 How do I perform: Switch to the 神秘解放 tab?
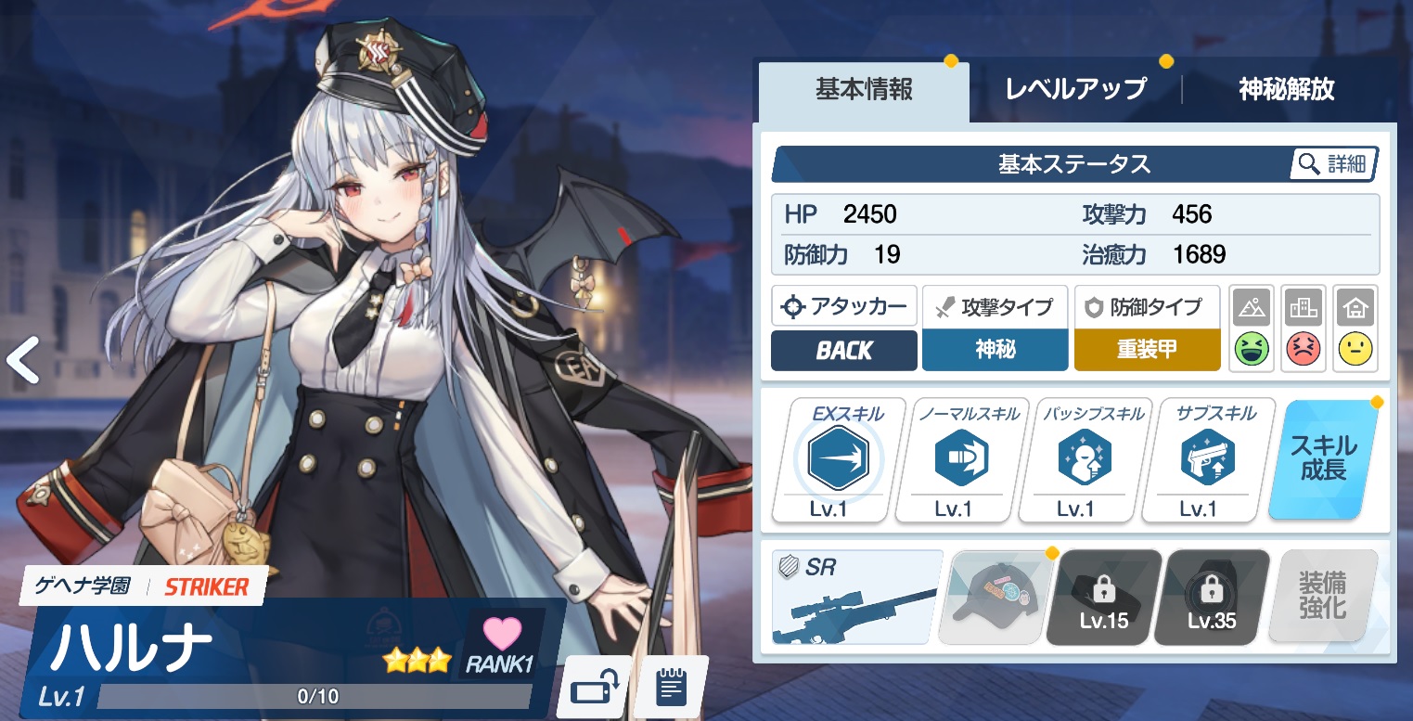pyautogui.click(x=1287, y=89)
